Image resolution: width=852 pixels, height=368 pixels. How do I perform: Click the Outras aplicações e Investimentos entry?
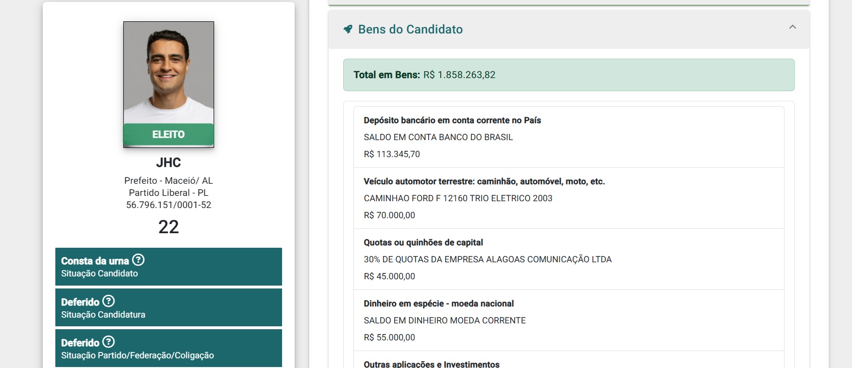432,364
